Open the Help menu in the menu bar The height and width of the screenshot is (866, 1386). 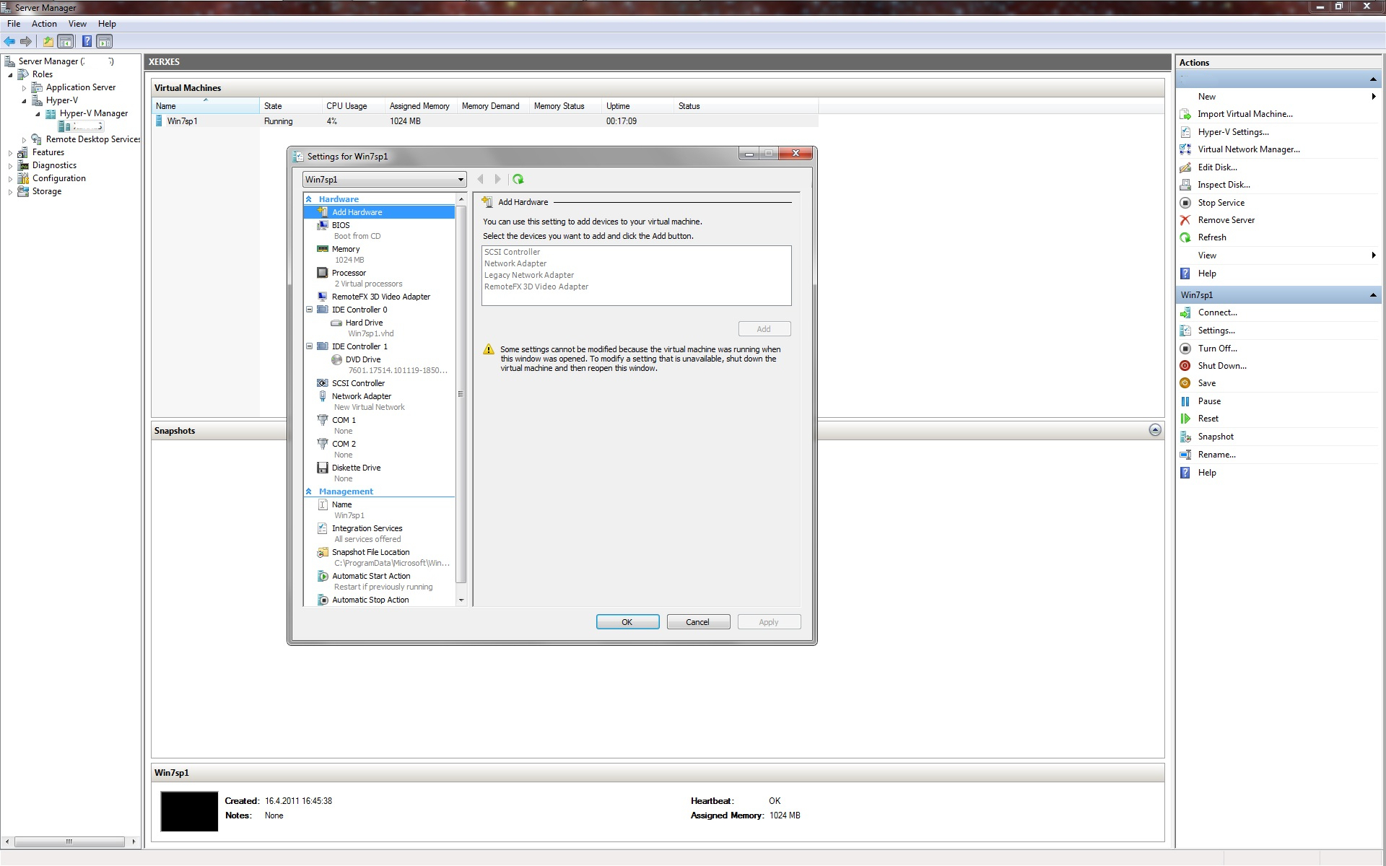pyautogui.click(x=107, y=24)
